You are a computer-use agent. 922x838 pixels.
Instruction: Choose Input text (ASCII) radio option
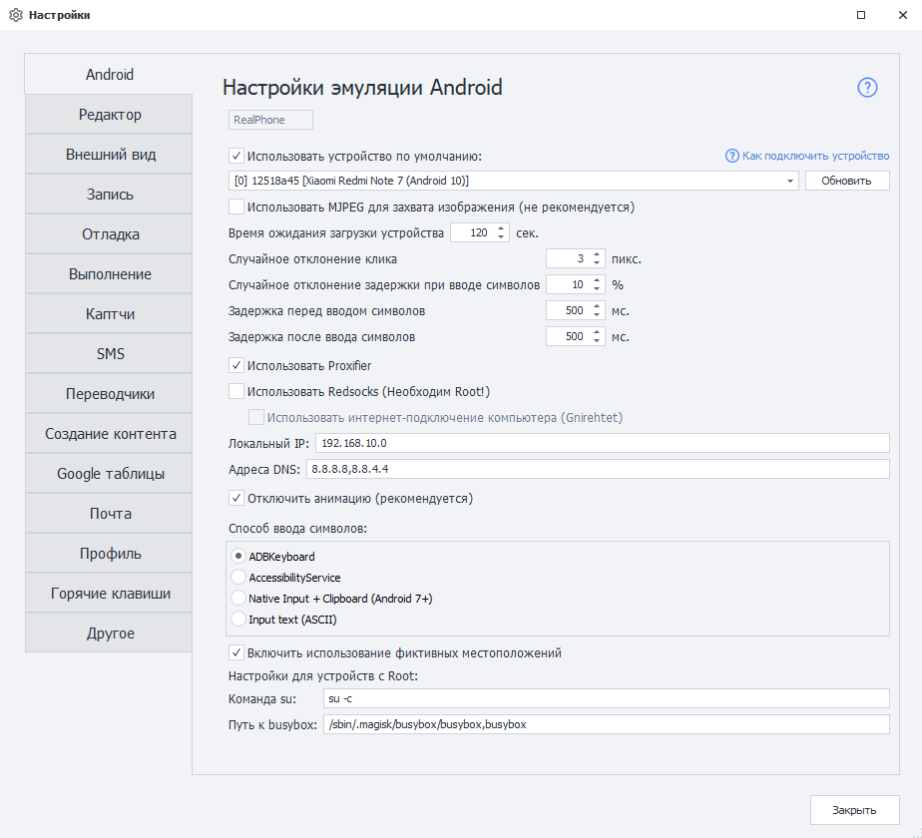[238, 620]
